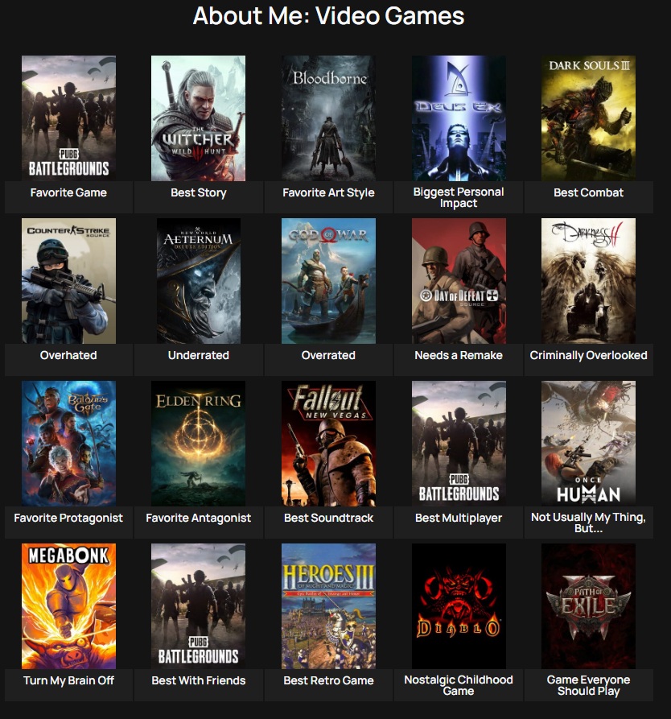Click the Needs a Remake label
The image size is (671, 719).
459,355
